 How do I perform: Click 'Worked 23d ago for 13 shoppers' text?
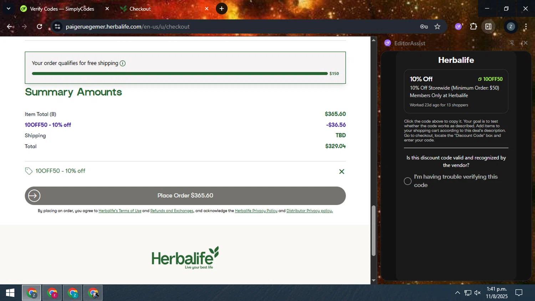[439, 105]
